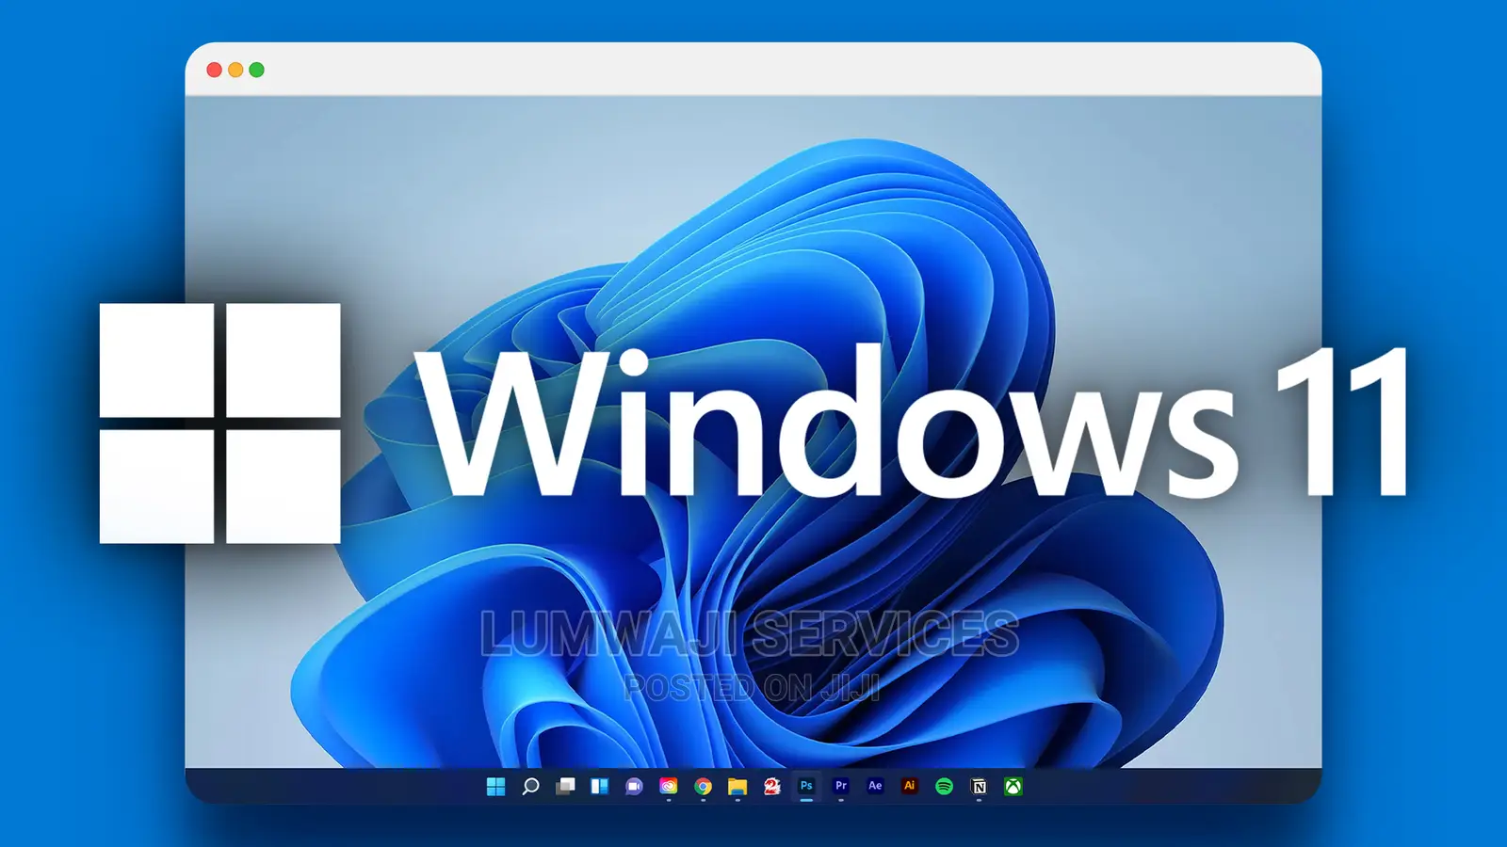Image resolution: width=1507 pixels, height=847 pixels.
Task: Open Adobe Creative Cloud app
Action: click(x=669, y=787)
